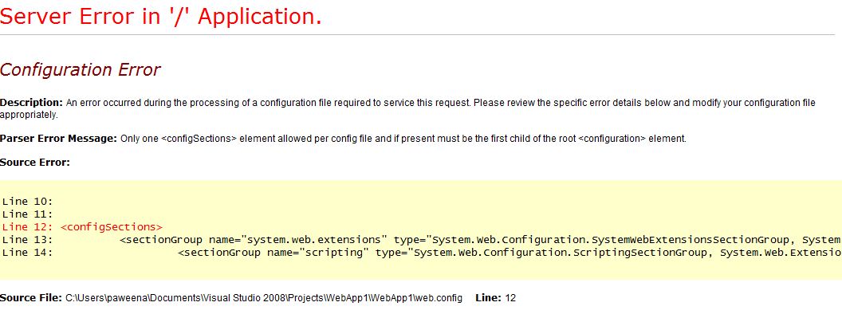This screenshot has width=842, height=318.
Task: Click the red <configSections> tag text
Action: 112,226
